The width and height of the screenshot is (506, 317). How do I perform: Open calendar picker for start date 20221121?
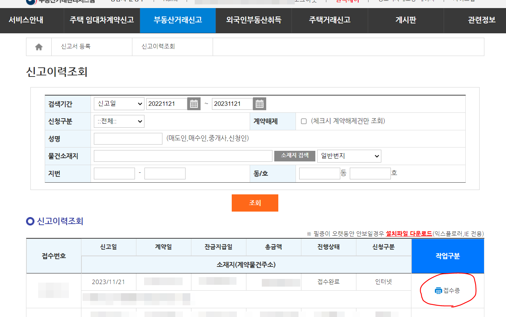pyautogui.click(x=194, y=104)
